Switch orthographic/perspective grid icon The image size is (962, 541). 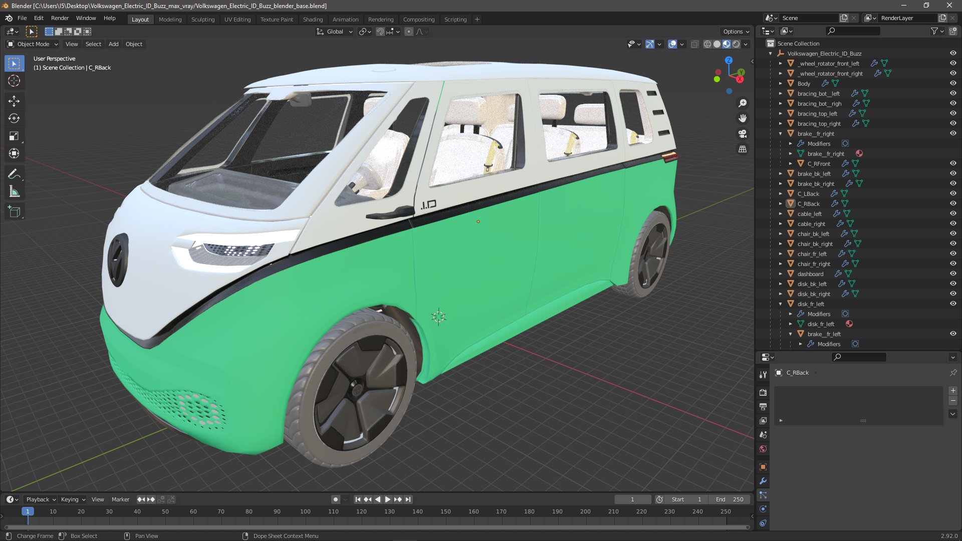743,149
